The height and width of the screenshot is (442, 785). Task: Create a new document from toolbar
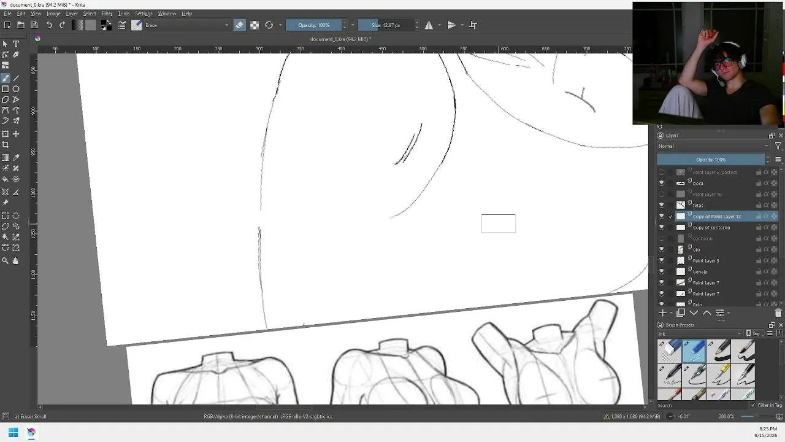tap(7, 25)
